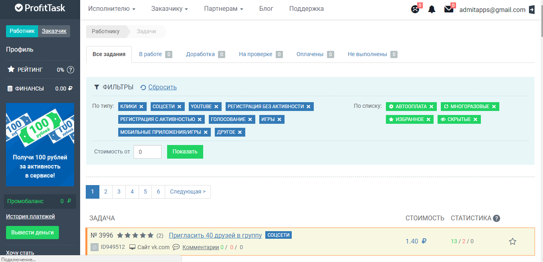Toggle off the СКРЫТЫЕ list filter
Image resolution: width=543 pixels, height=262 pixels.
pos(476,119)
